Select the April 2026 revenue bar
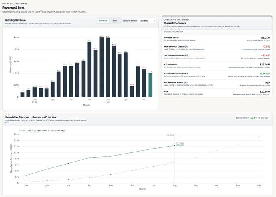 (126, 75)
